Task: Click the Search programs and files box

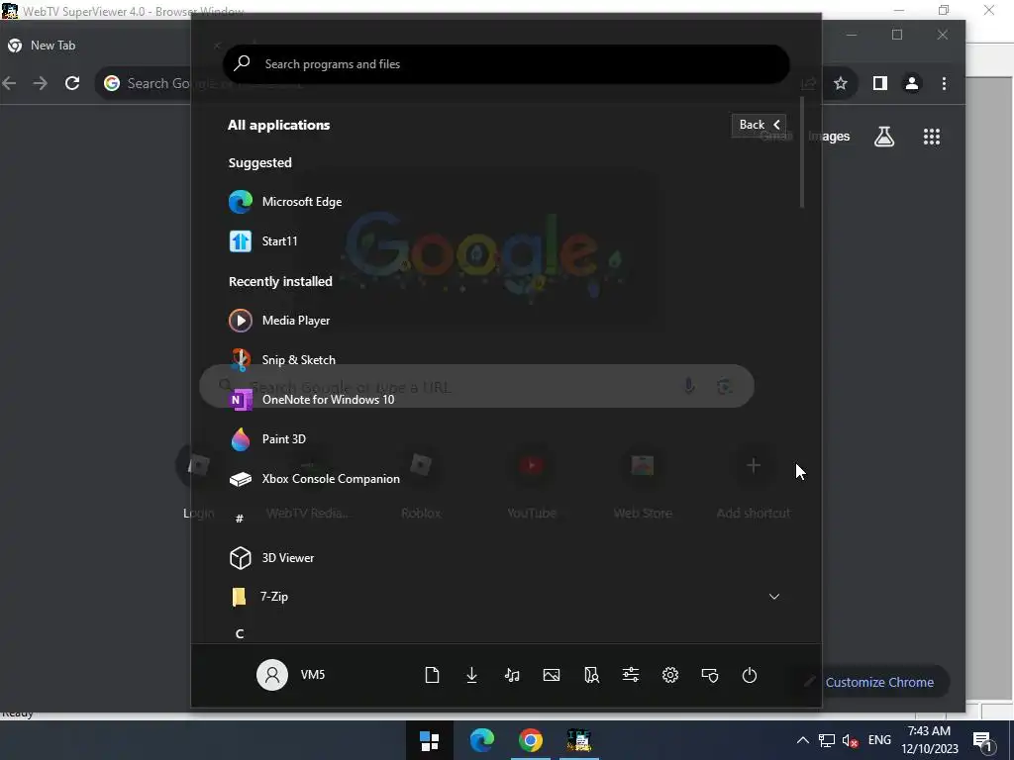Action: coord(506,64)
